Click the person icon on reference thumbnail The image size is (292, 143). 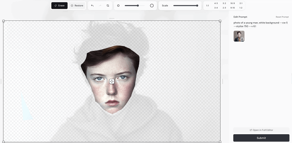pos(242,39)
